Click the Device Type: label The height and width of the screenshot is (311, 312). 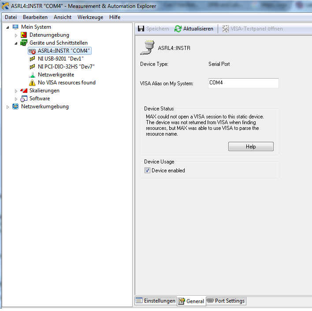(154, 64)
